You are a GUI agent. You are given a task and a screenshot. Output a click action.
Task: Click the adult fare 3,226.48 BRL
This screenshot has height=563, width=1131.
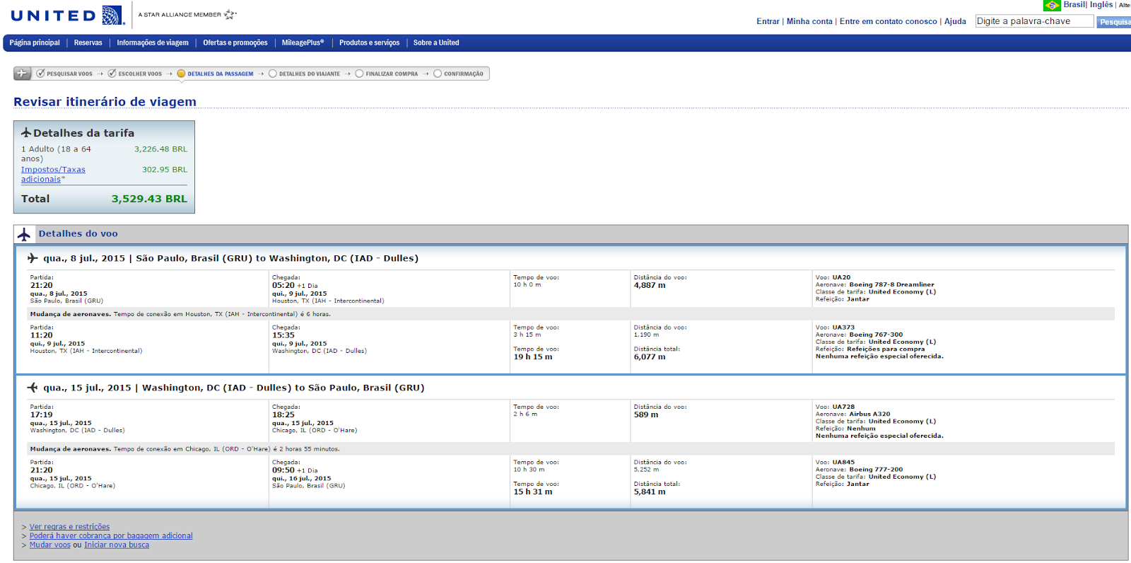161,149
